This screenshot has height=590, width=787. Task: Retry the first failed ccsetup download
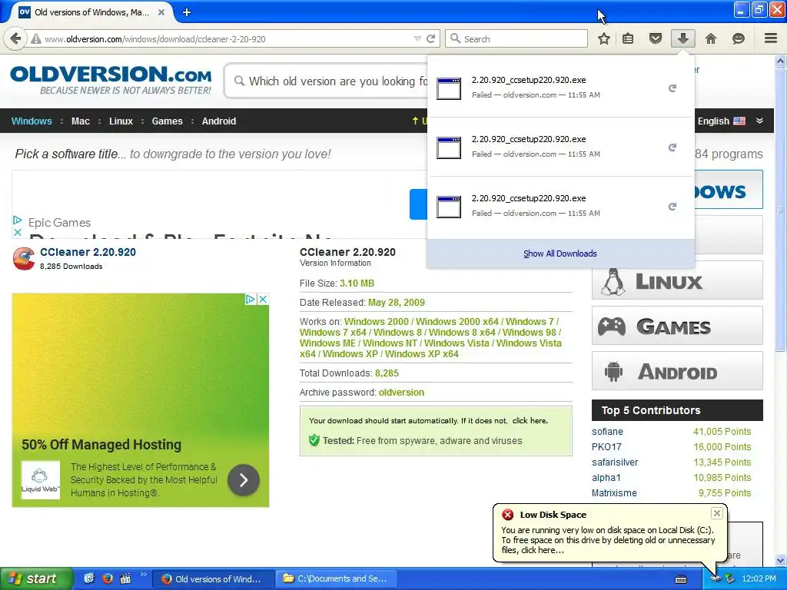click(x=672, y=88)
